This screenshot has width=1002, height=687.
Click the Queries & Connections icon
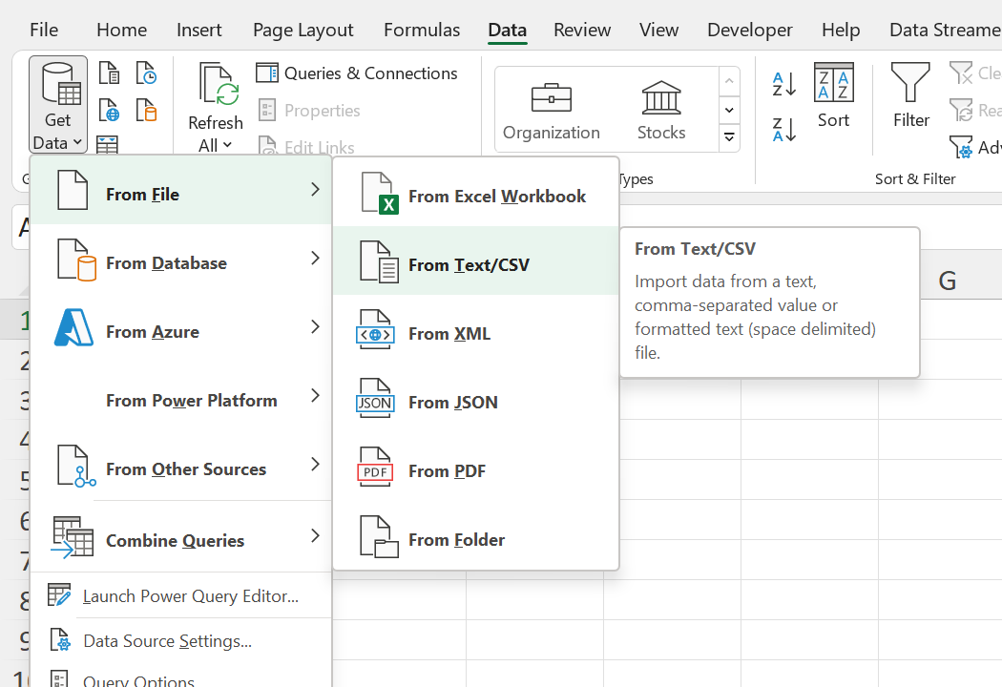(268, 73)
